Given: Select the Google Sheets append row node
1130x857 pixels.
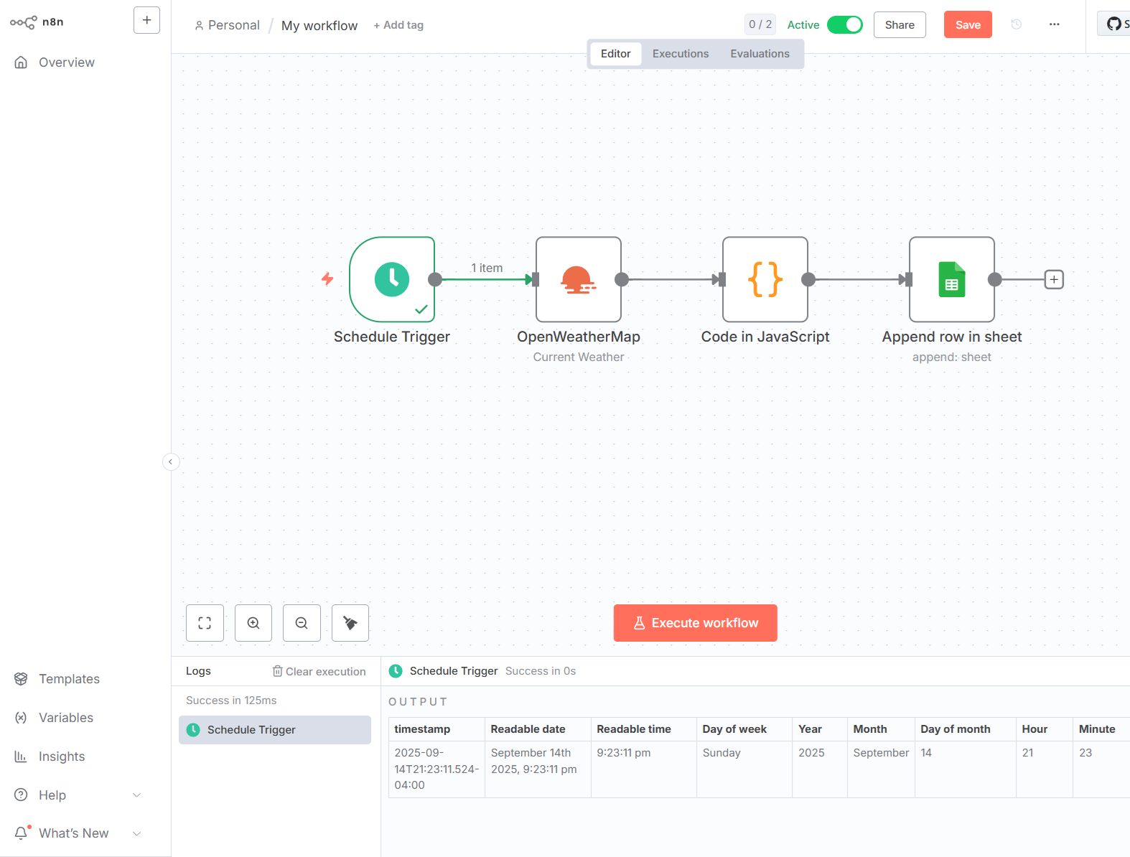Looking at the screenshot, I should point(951,279).
